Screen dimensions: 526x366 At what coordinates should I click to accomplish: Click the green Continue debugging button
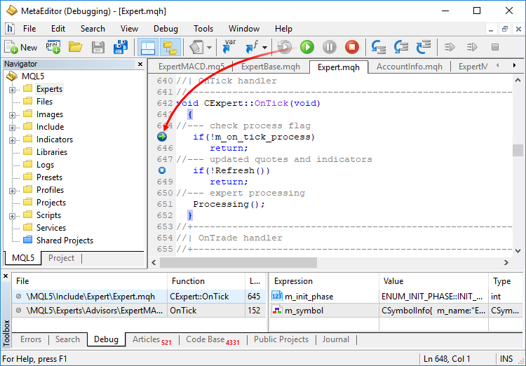[307, 47]
